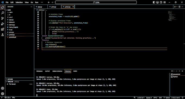Expand the ai folder

(10, 15)
